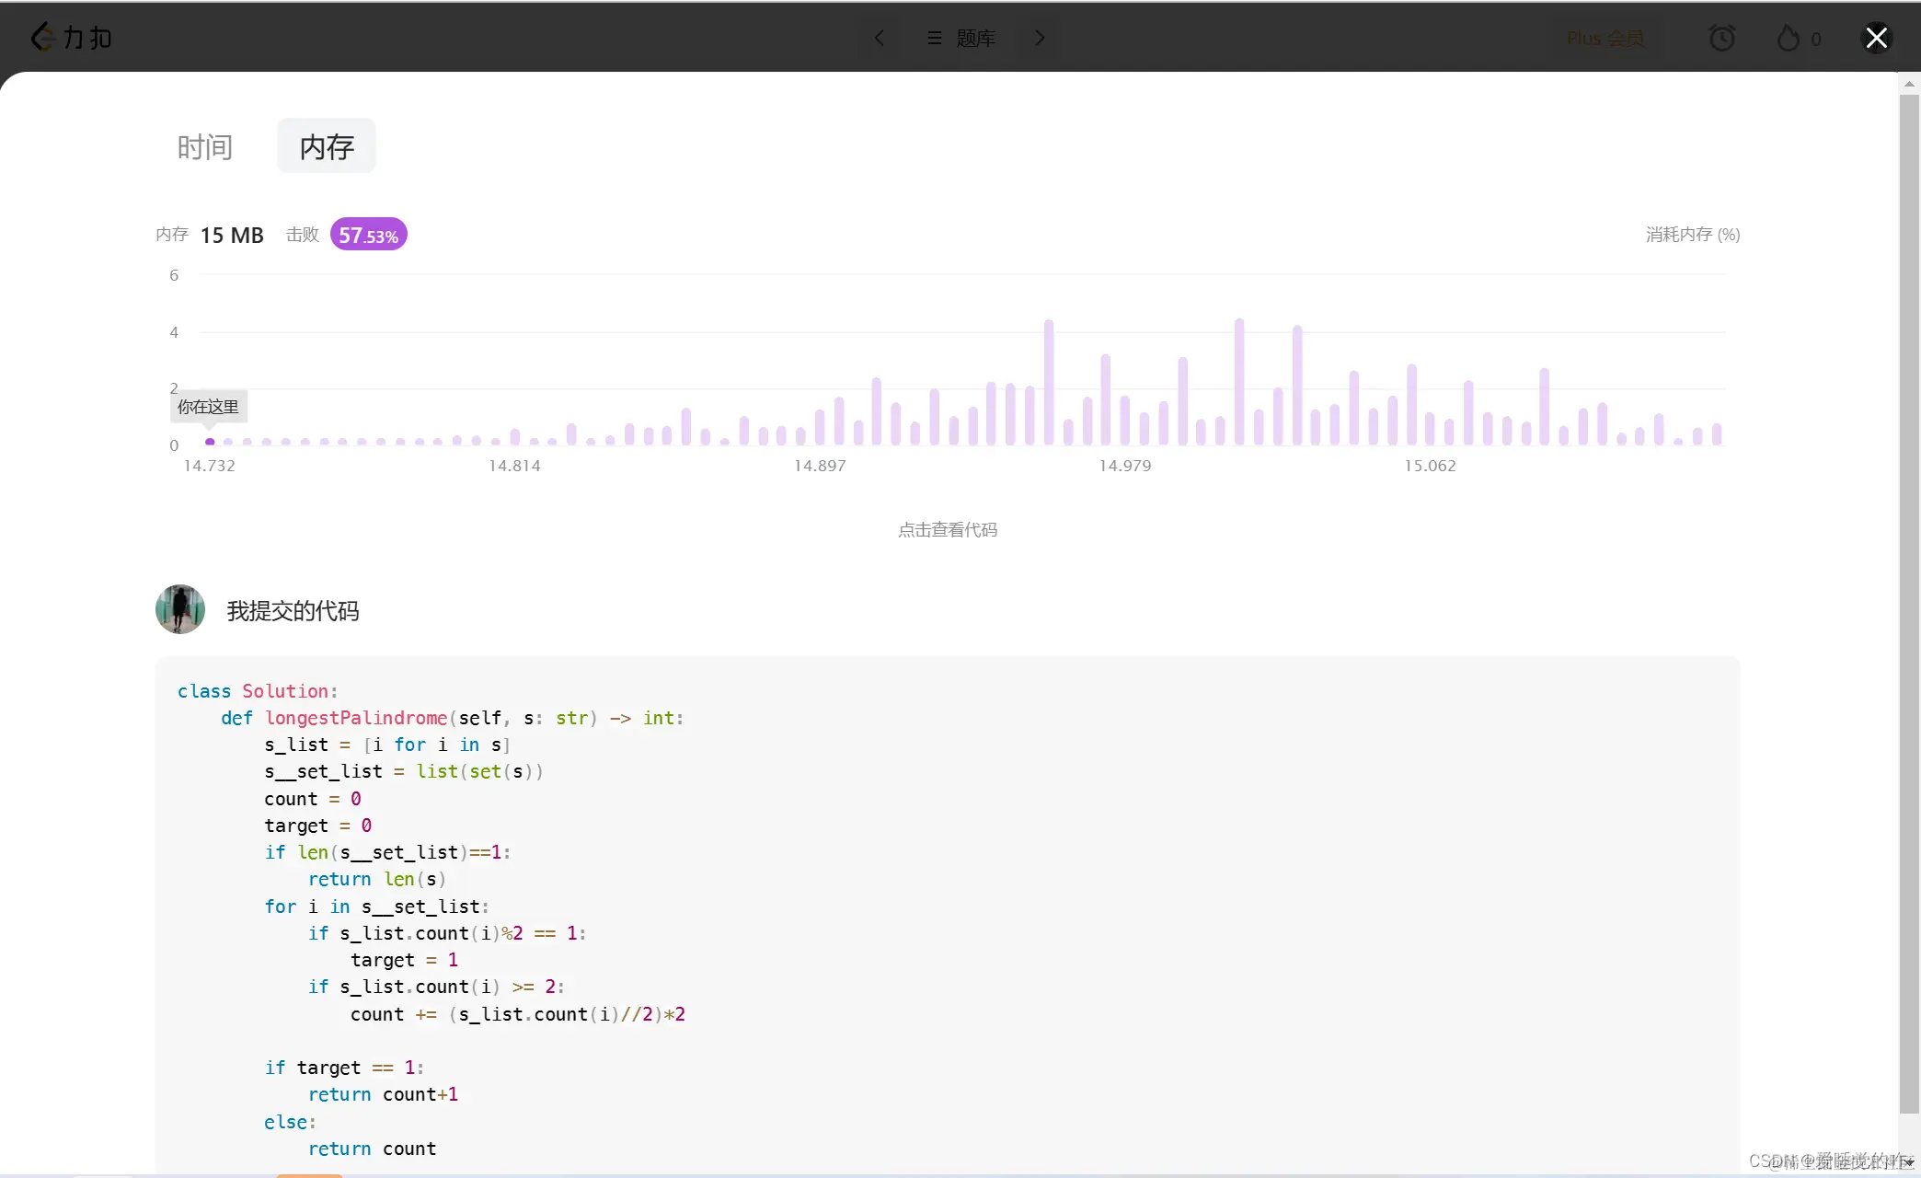Image resolution: width=1921 pixels, height=1178 pixels.
Task: Close the submission detail overlay
Action: pyautogui.click(x=1876, y=38)
